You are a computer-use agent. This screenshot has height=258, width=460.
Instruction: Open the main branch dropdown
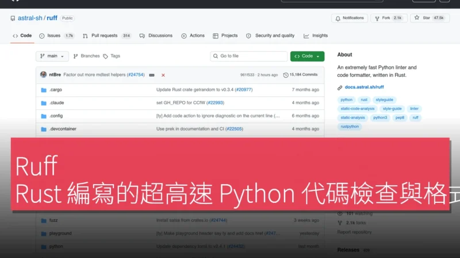52,56
